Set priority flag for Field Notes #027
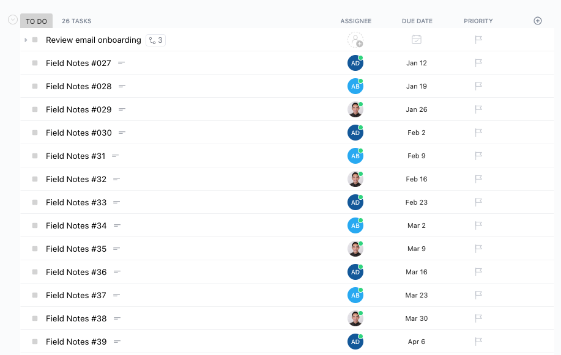The height and width of the screenshot is (355, 561). [x=478, y=63]
